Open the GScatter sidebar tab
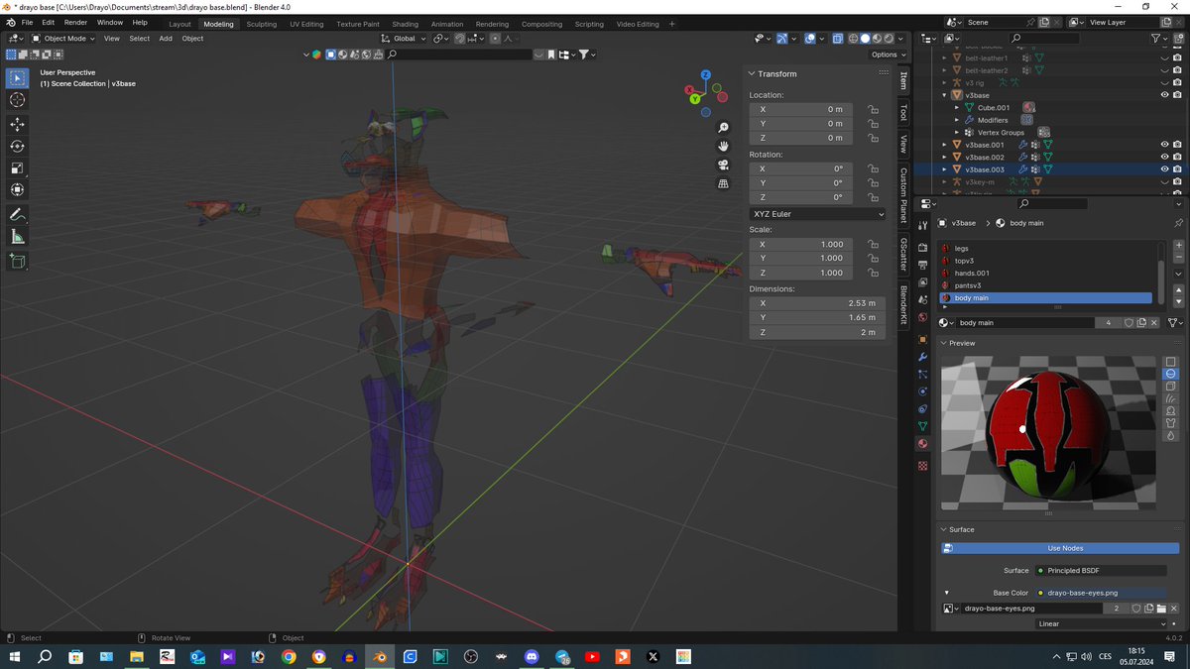 coord(903,255)
